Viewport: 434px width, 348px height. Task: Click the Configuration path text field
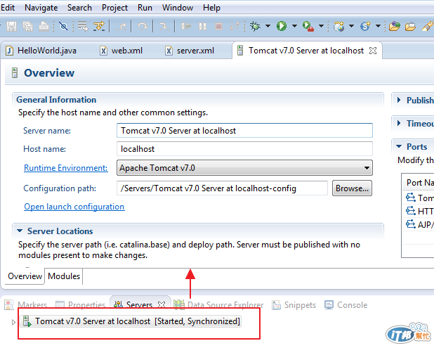[x=222, y=188]
